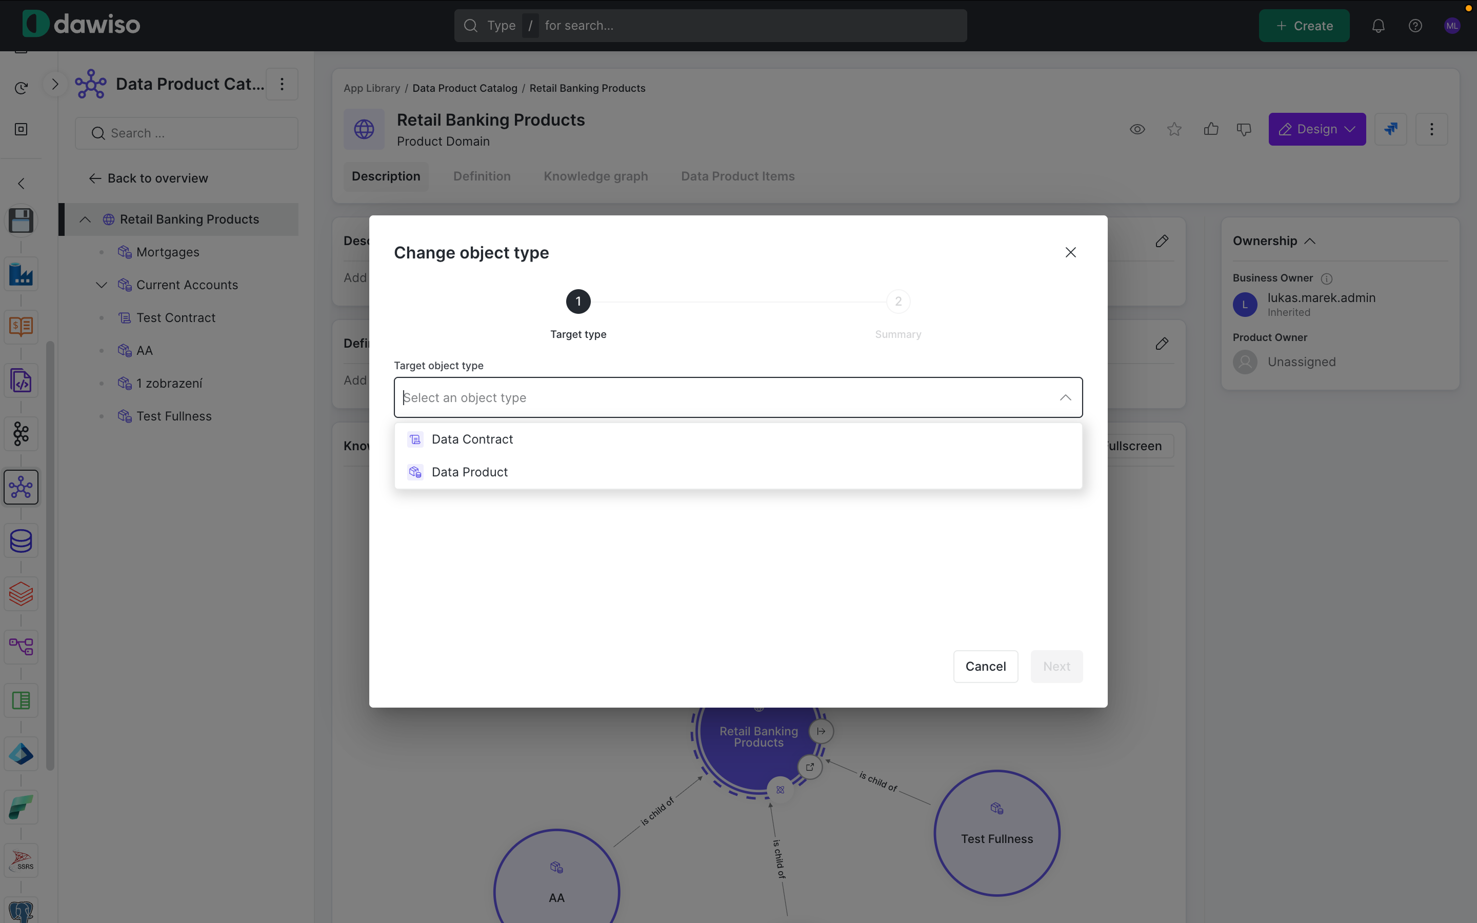The width and height of the screenshot is (1477, 923).
Task: Click the Select an object type field
Action: click(738, 397)
